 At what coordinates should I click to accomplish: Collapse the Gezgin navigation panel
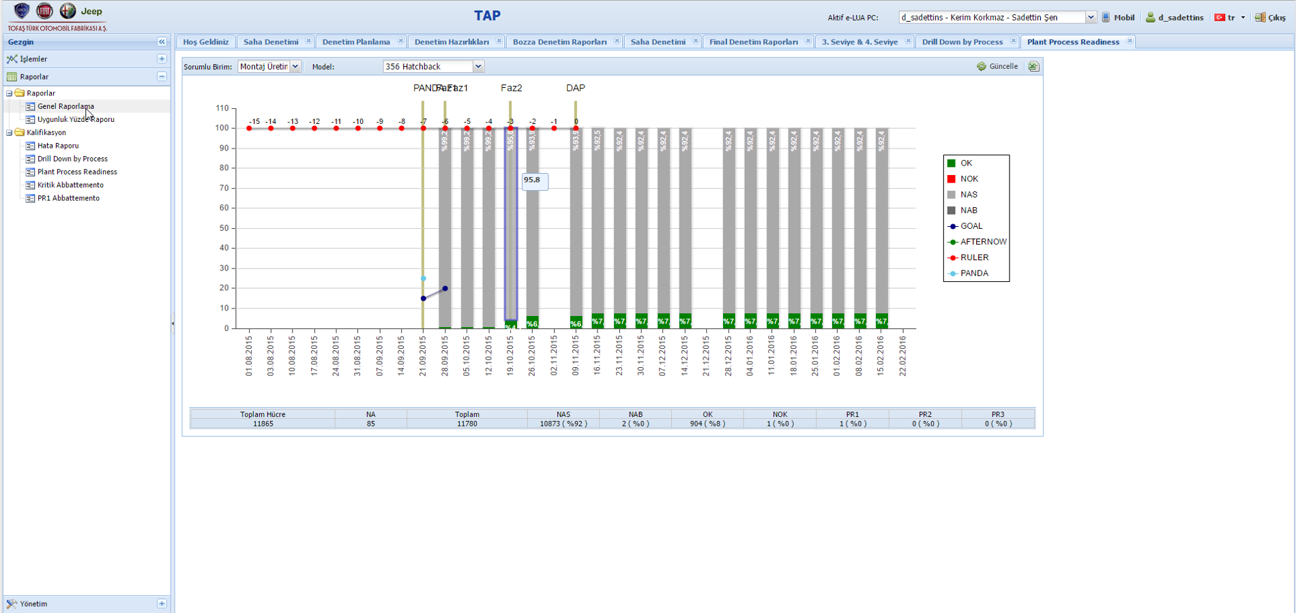tap(162, 42)
